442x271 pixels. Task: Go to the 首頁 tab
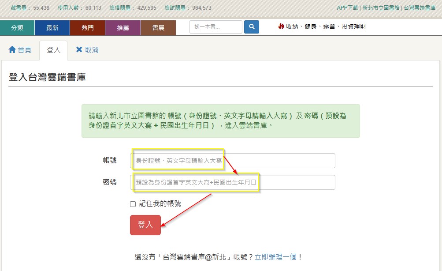click(x=20, y=50)
